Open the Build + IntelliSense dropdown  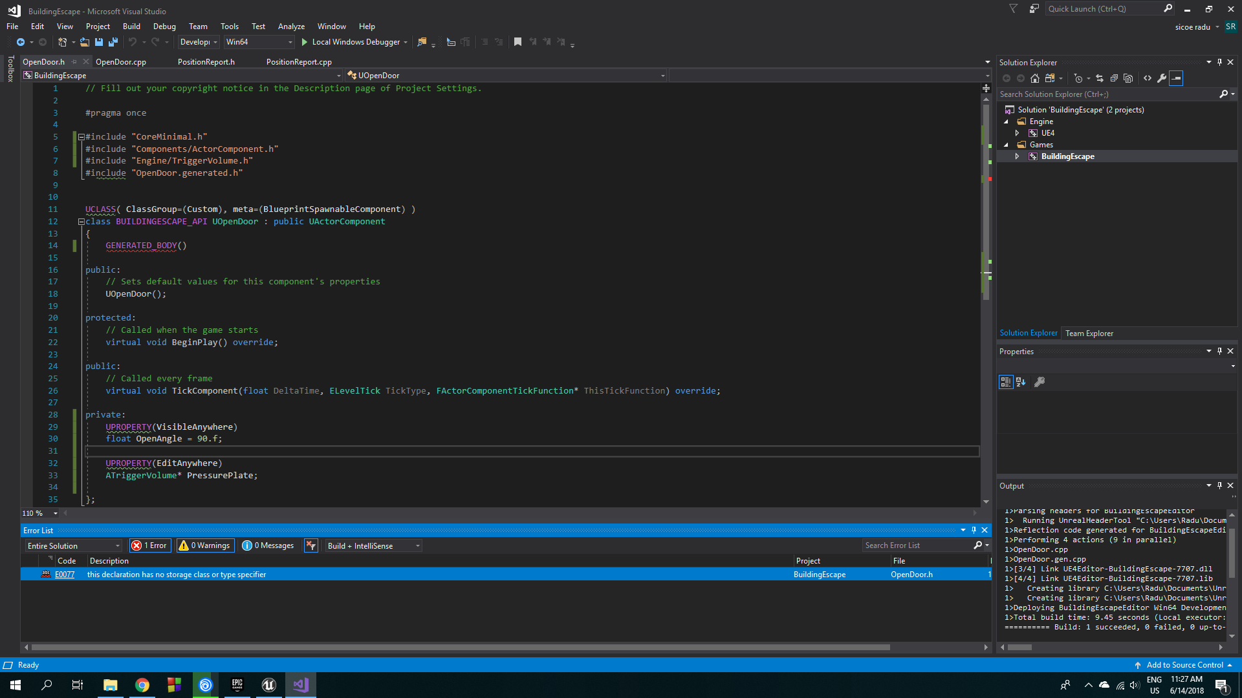[x=373, y=545]
